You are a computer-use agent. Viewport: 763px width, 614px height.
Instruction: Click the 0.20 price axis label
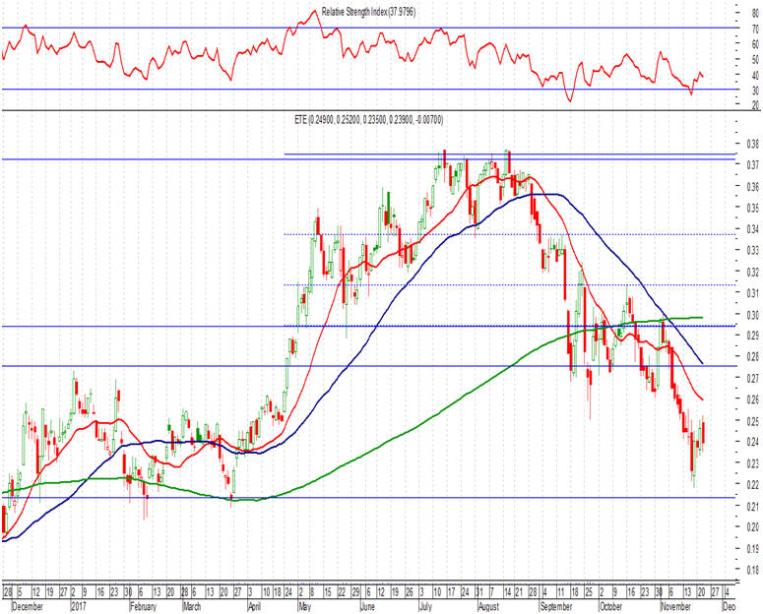tap(753, 527)
